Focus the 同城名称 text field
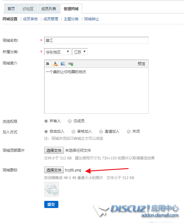This screenshot has width=184, height=223. 96,40
